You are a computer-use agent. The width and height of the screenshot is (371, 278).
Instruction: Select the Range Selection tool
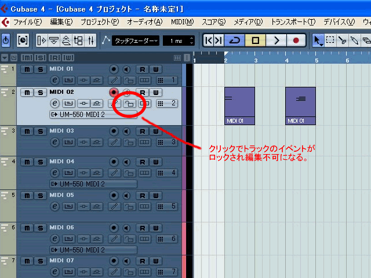point(330,41)
